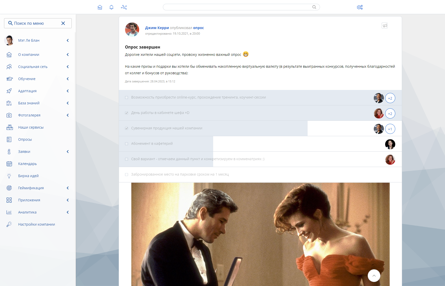Toggle checkbox for Сувенирная продукция

pos(127,128)
